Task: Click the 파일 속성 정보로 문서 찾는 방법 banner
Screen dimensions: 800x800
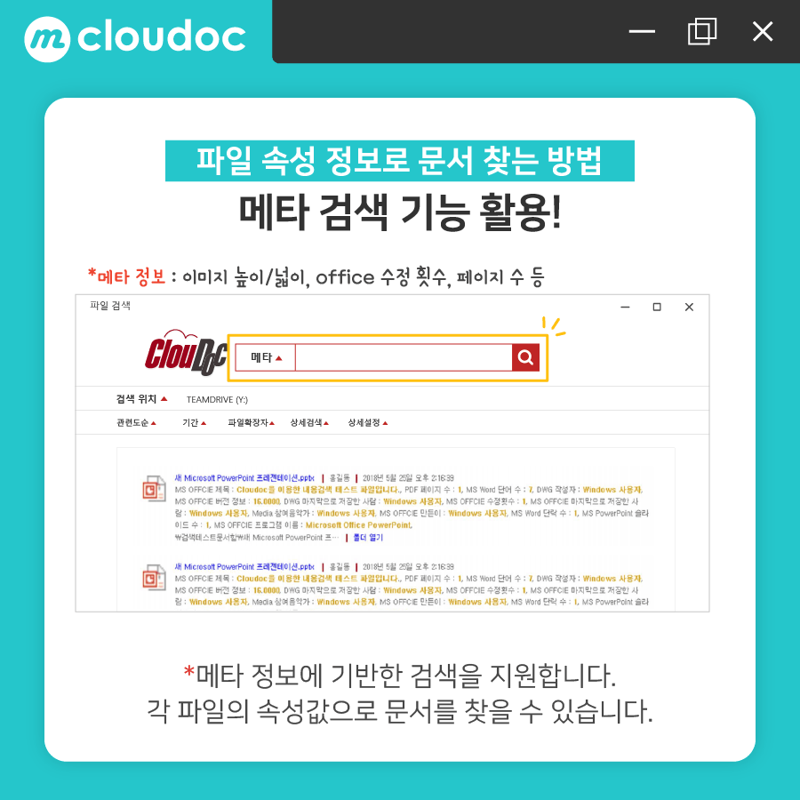Action: (399, 161)
